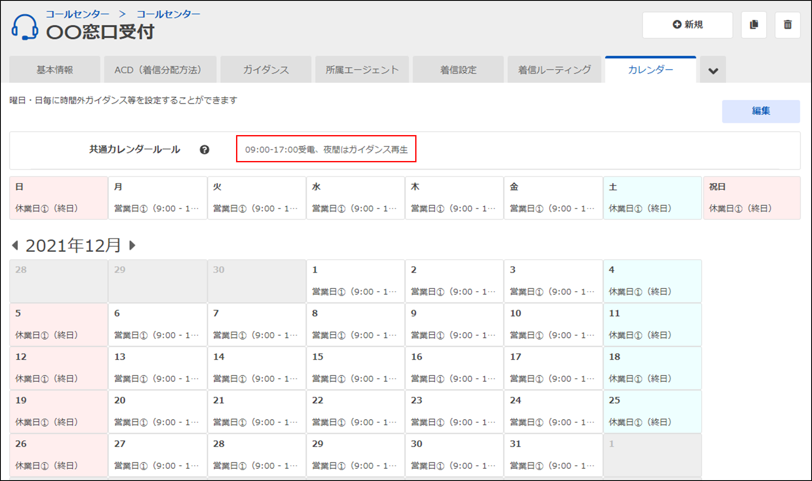Click the help question mark icon
Viewport: 812px width, 481px height.
(x=204, y=150)
